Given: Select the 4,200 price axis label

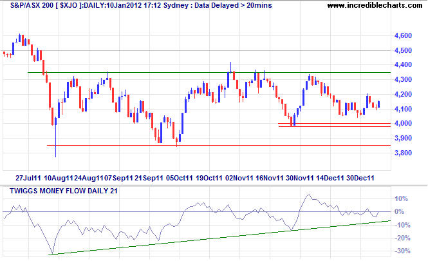Looking at the screenshot, I should (403, 95).
